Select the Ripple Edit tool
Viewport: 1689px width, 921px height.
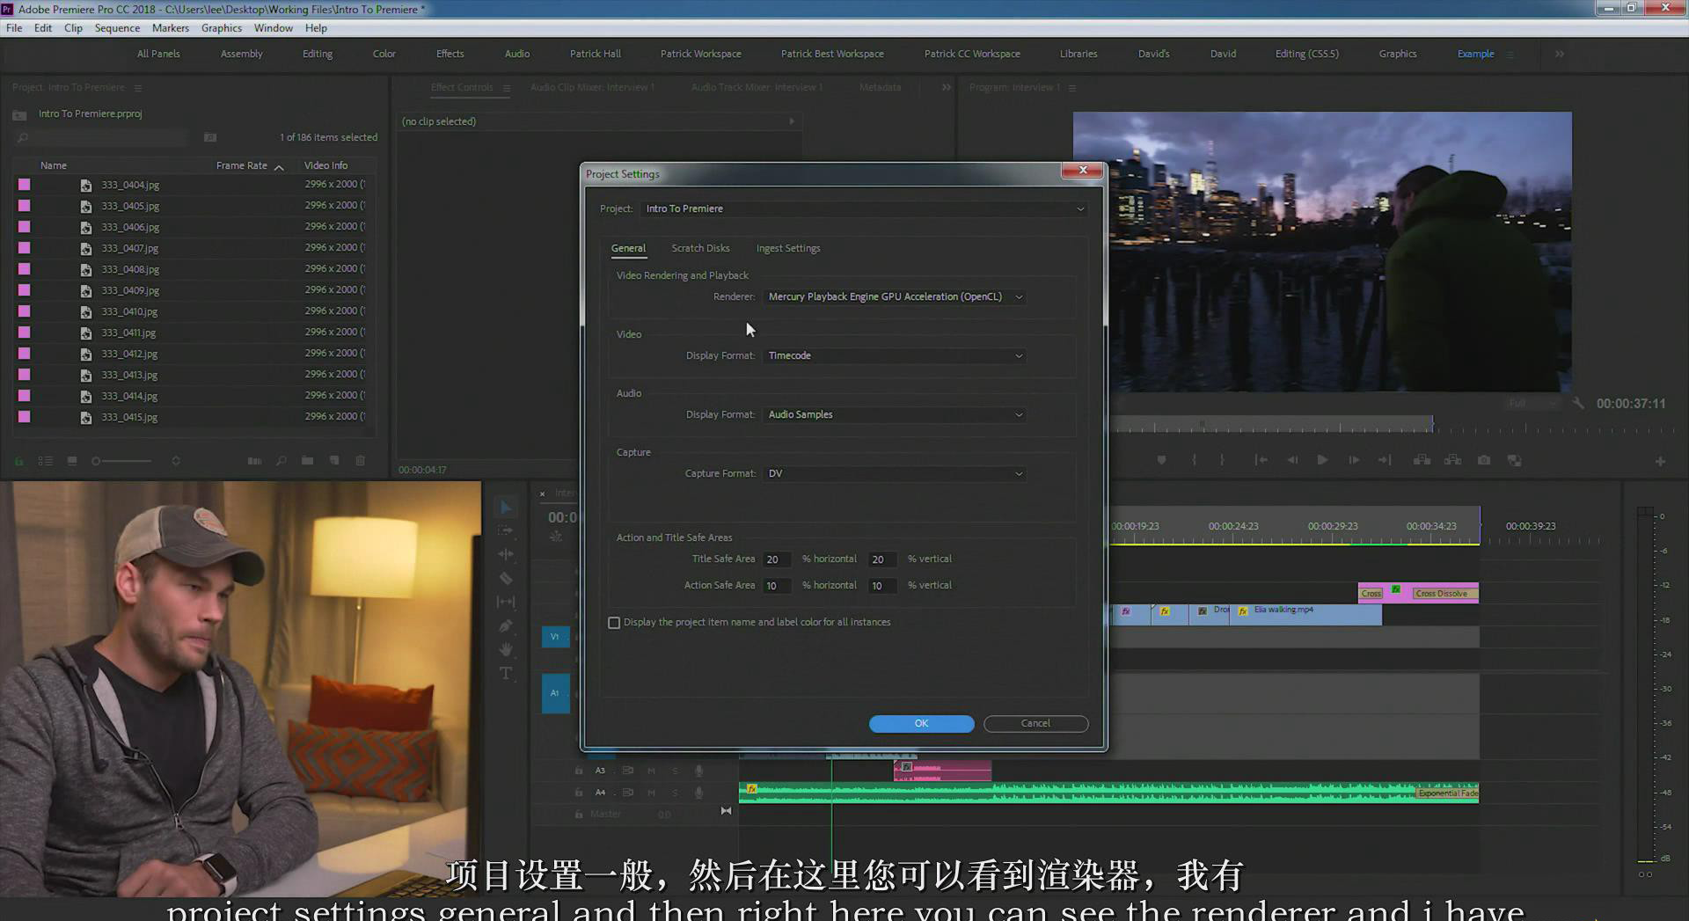tap(506, 554)
